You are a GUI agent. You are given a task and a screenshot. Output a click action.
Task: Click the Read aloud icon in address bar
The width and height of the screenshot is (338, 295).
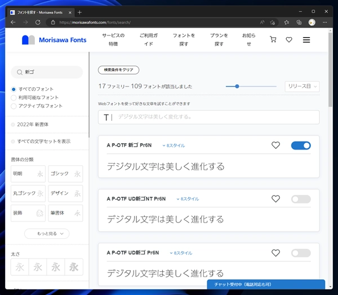pos(262,22)
